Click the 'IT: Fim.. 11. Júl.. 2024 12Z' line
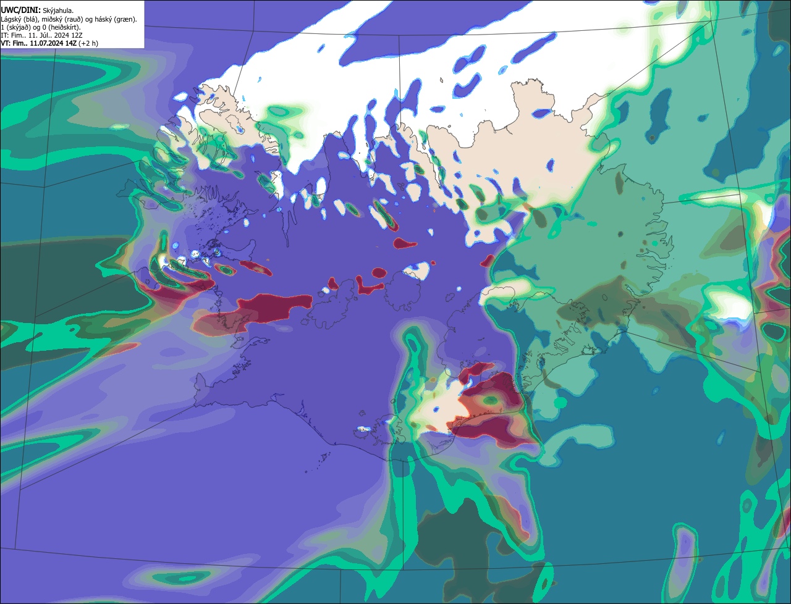The image size is (791, 604). [41, 35]
